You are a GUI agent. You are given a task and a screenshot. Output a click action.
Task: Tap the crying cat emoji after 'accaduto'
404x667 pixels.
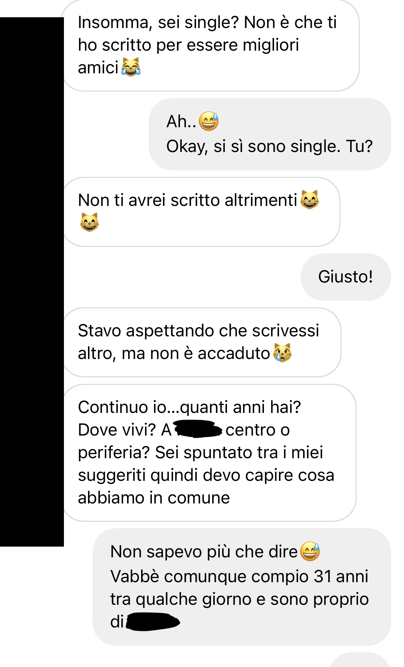click(x=282, y=353)
